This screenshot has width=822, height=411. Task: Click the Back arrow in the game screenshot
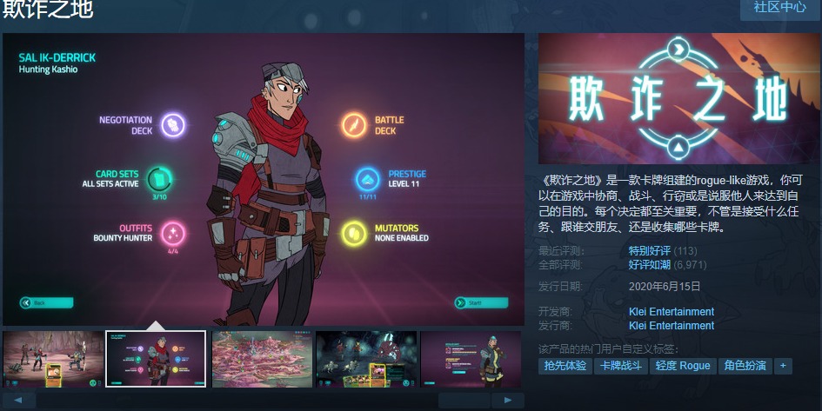[26, 302]
